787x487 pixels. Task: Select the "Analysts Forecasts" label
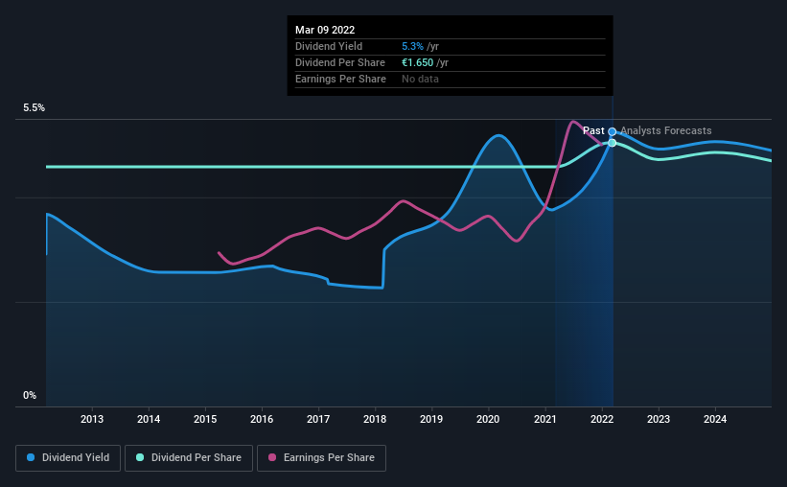point(666,130)
